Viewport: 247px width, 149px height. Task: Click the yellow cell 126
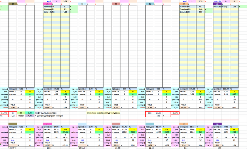tap(167, 130)
